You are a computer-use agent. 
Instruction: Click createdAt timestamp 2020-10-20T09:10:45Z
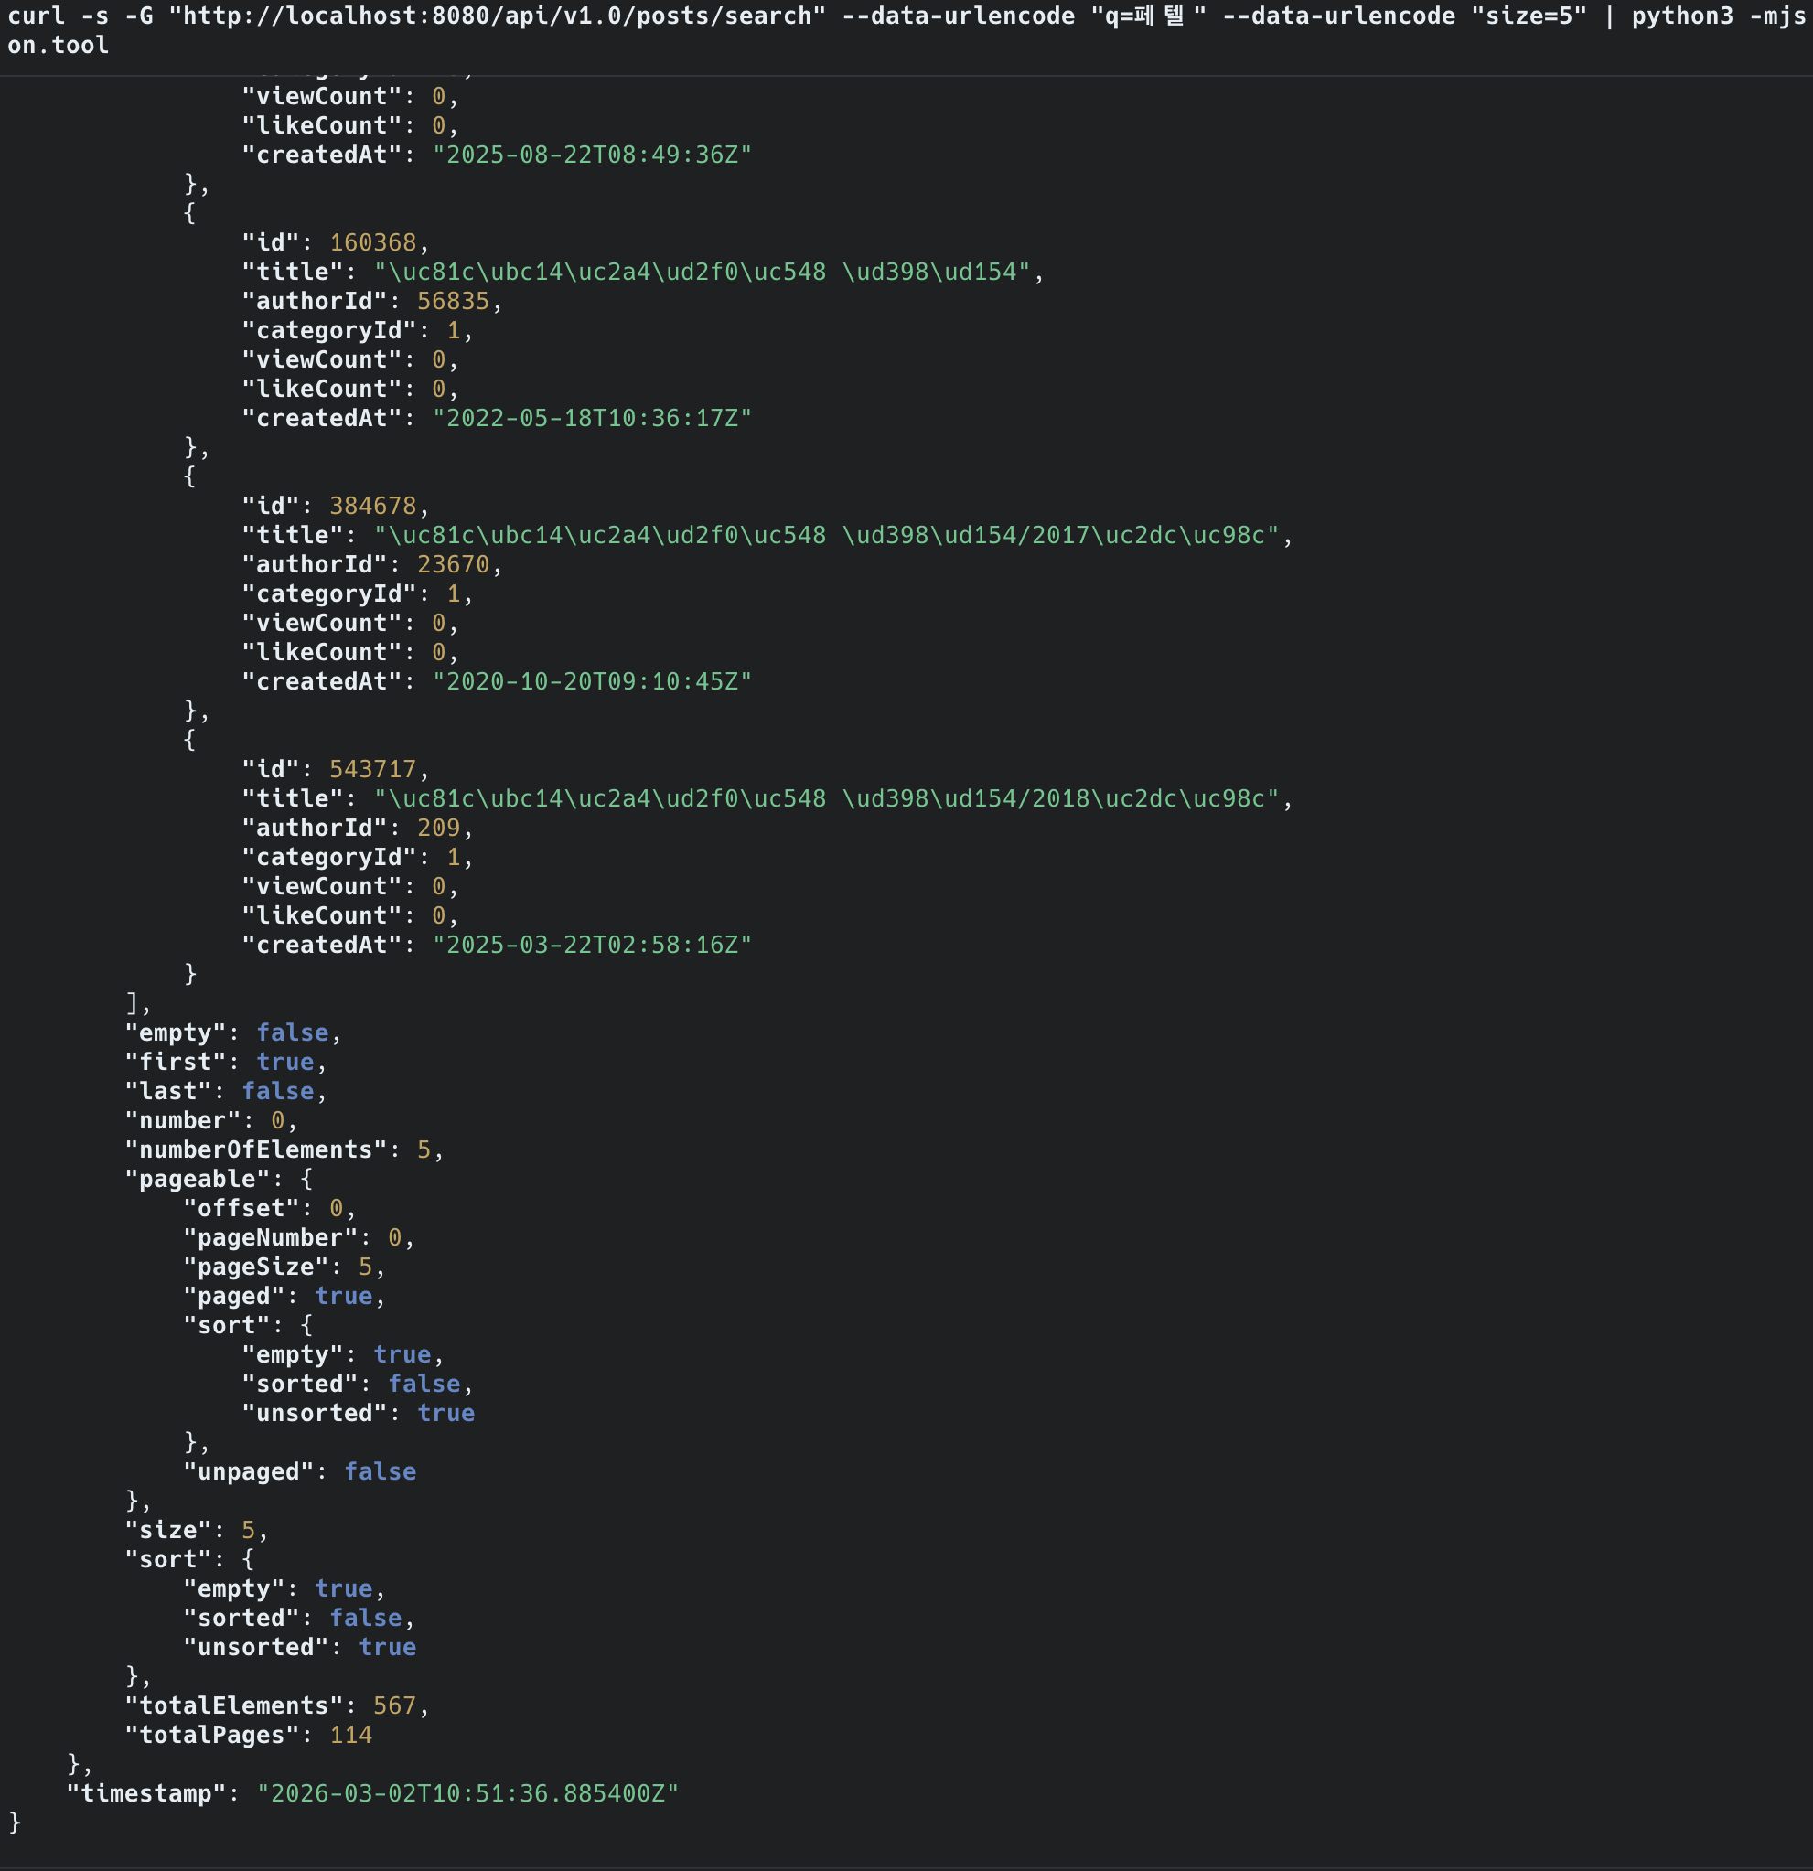click(592, 681)
